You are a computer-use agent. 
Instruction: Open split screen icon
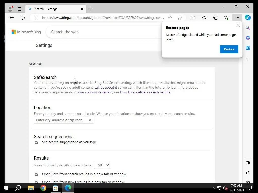(193, 18)
